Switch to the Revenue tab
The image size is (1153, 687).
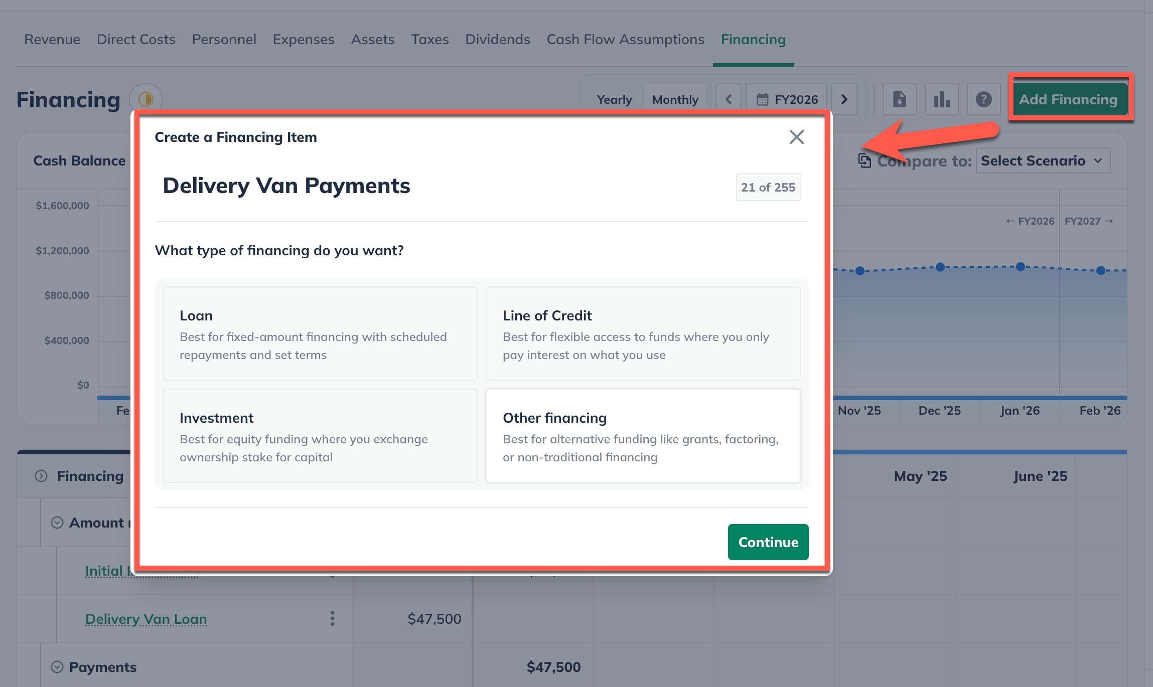click(x=52, y=39)
